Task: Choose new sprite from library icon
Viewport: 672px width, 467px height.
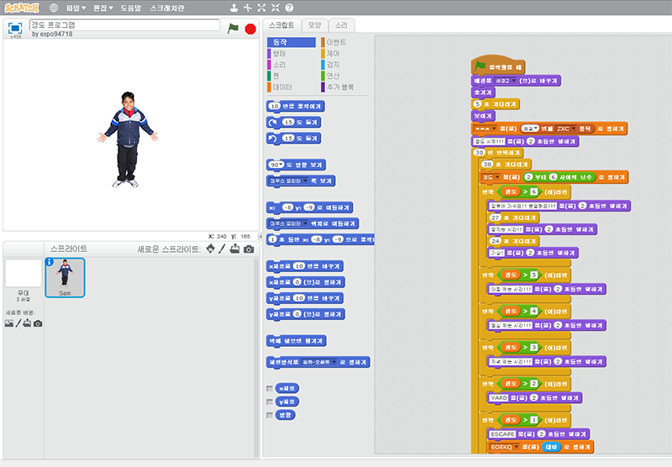Action: (210, 249)
